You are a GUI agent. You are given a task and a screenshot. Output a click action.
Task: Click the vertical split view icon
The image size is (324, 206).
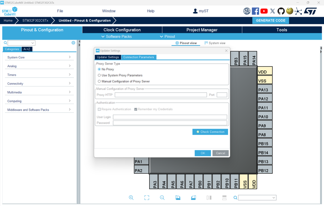click(x=209, y=198)
